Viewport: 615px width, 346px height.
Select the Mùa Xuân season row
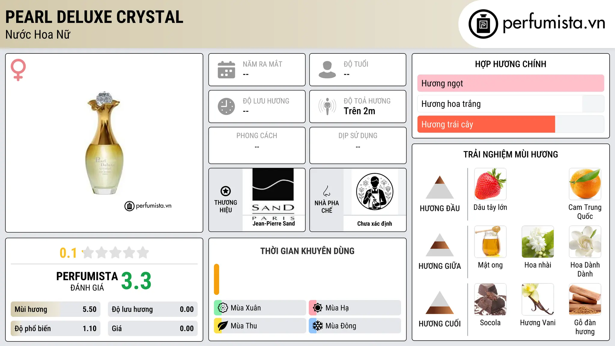(260, 308)
